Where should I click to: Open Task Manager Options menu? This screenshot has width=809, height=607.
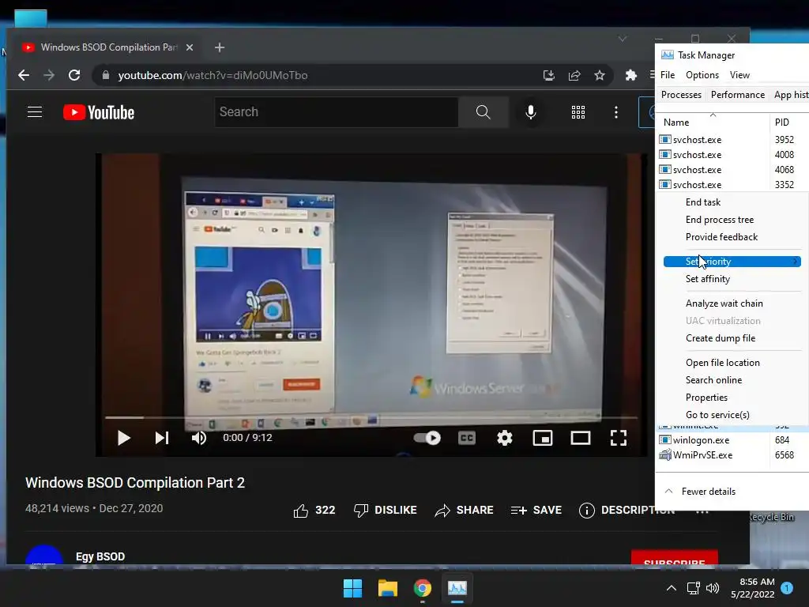702,75
